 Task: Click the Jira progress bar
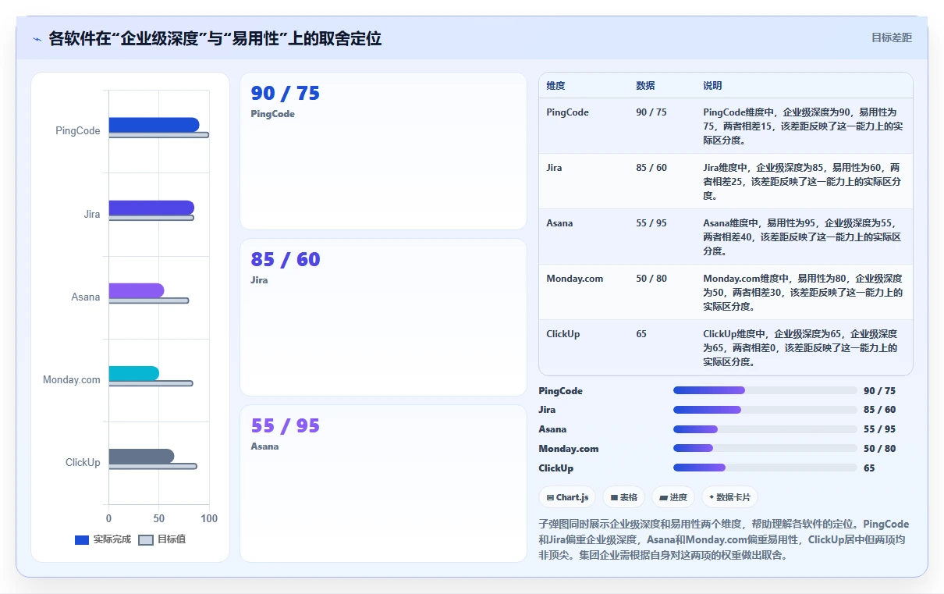click(x=765, y=410)
